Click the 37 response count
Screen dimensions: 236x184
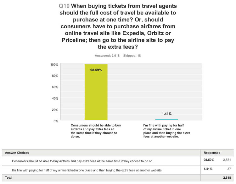click(x=229, y=169)
